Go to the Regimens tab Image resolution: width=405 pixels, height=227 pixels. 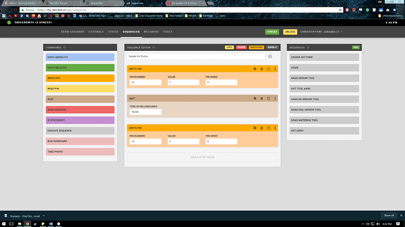click(x=151, y=32)
